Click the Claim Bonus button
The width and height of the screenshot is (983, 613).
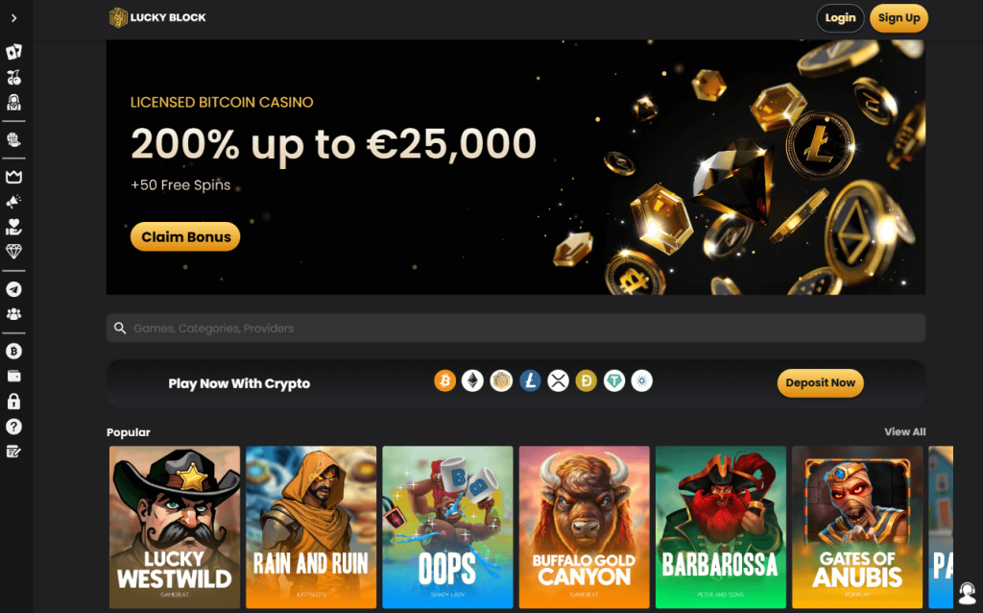pyautogui.click(x=185, y=236)
